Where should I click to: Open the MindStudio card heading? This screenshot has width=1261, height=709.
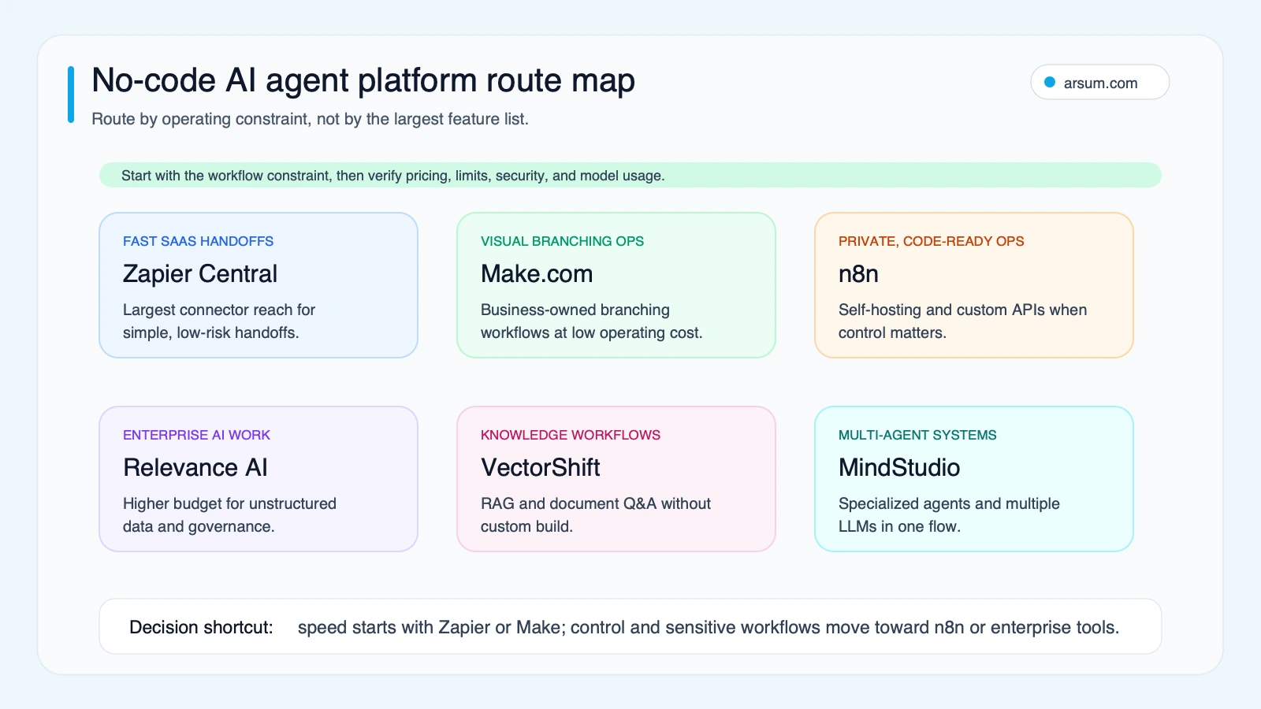pyautogui.click(x=899, y=467)
